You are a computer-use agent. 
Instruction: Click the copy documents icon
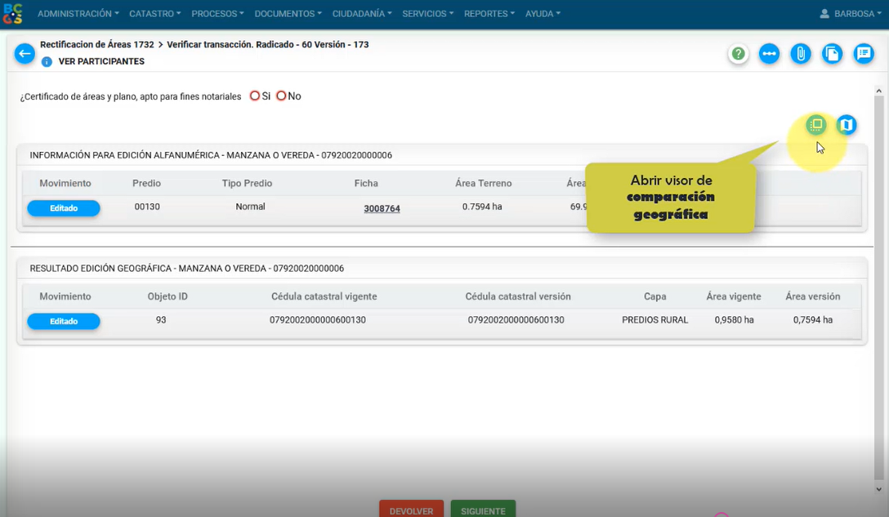click(x=832, y=54)
